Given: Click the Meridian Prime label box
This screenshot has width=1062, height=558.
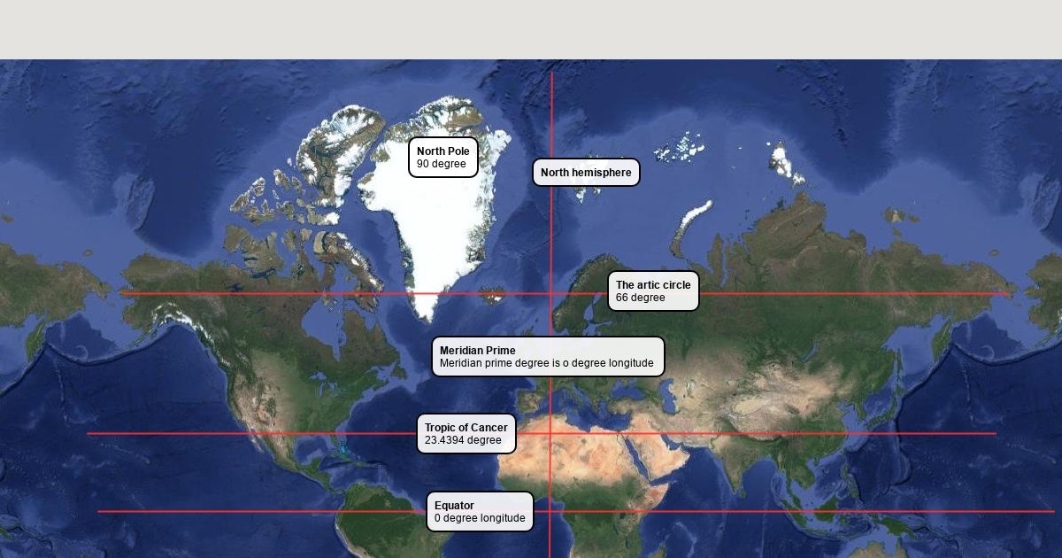Looking at the screenshot, I should coord(547,356).
